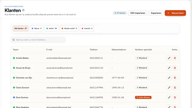The image size is (192, 108).
Task: Click Julien Moreau specialist badge
Action: [x=143, y=98]
